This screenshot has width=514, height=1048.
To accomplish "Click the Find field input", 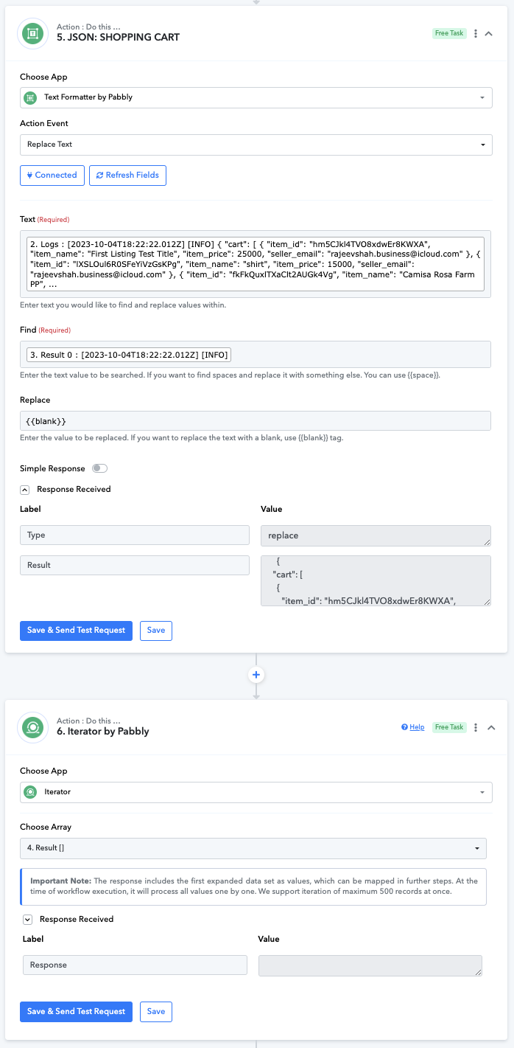I will coord(256,355).
